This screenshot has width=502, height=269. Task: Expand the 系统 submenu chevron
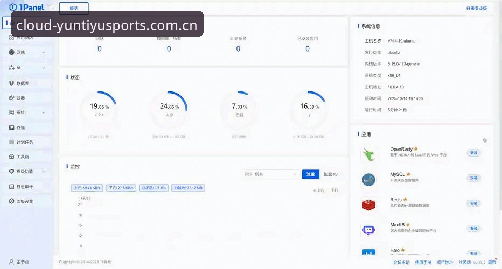pos(44,112)
